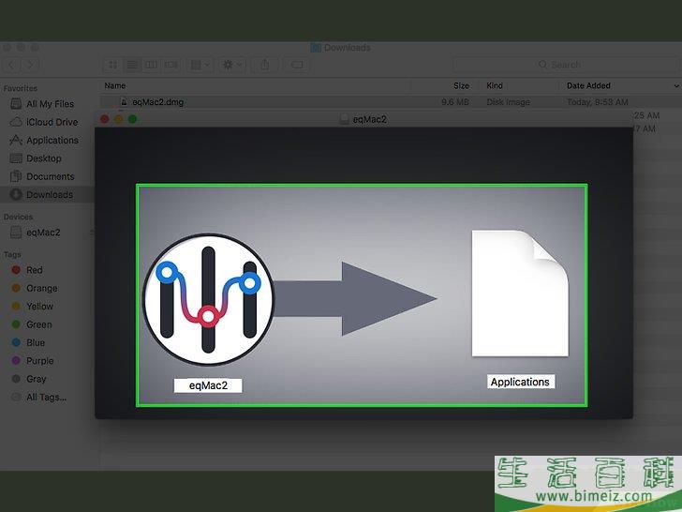Image resolution: width=682 pixels, height=512 pixels.
Task: Open the Action gear dropdown menu
Action: pos(230,65)
